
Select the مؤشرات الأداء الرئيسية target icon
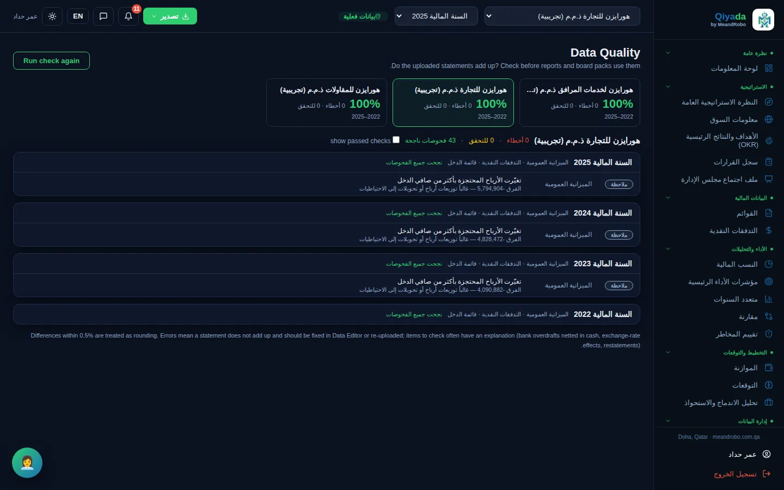pos(769,281)
